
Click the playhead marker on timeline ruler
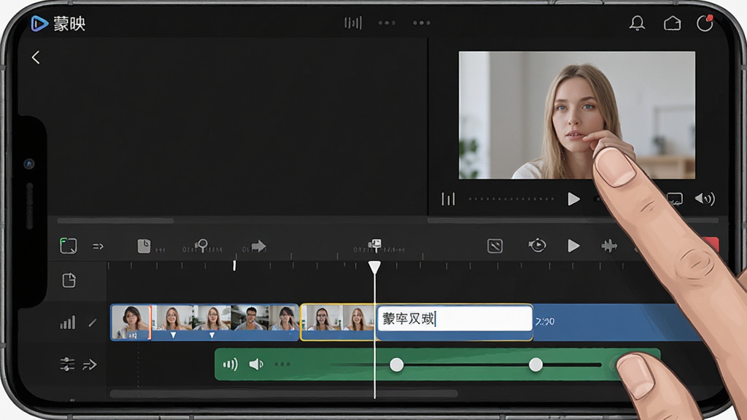coord(374,267)
